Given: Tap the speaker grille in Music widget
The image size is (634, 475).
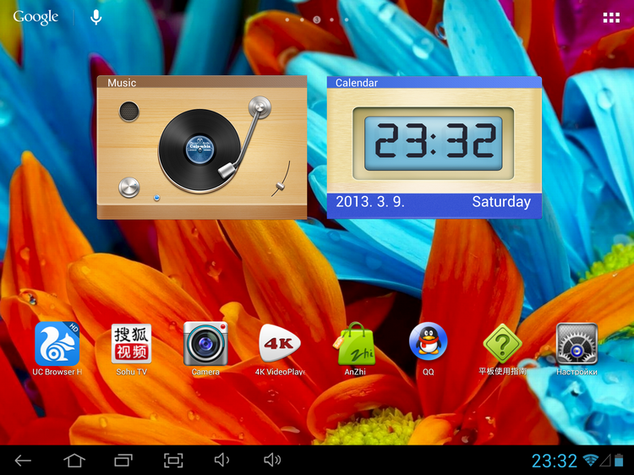Looking at the screenshot, I should click(129, 112).
